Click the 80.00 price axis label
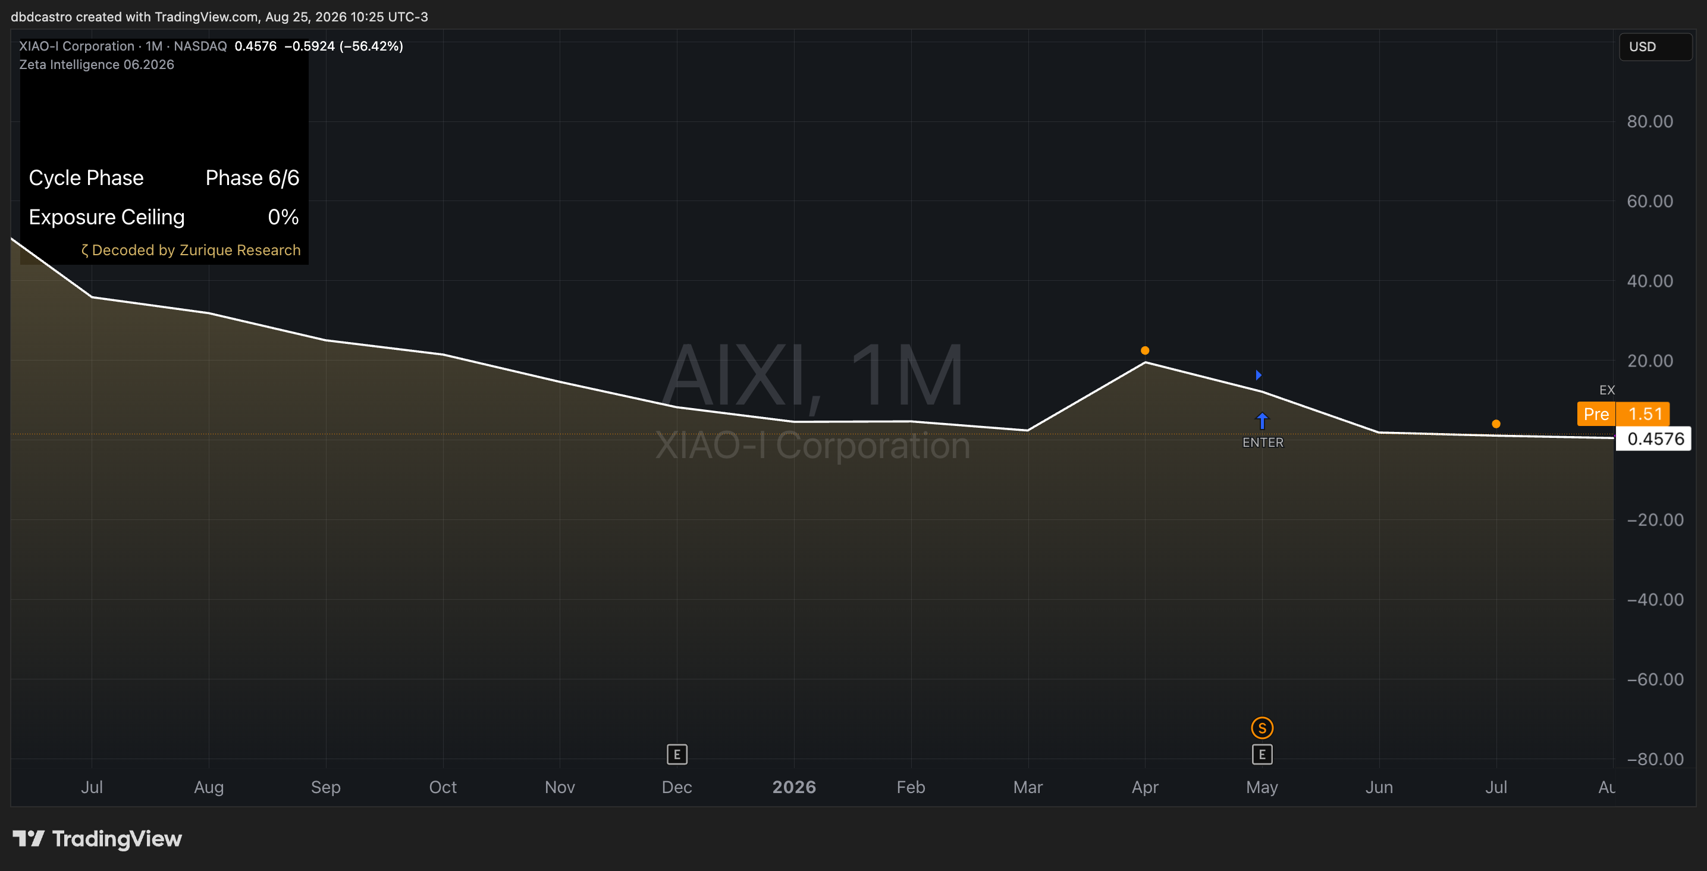 [x=1649, y=121]
